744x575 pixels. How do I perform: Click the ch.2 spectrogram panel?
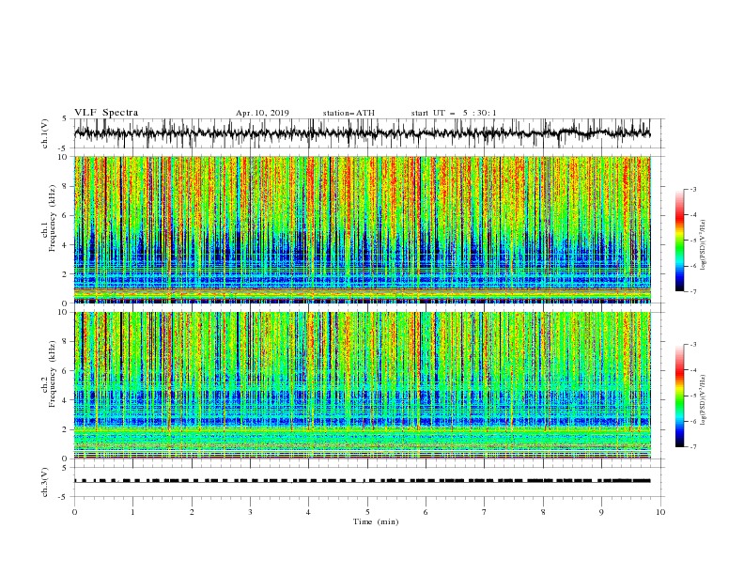click(363, 385)
